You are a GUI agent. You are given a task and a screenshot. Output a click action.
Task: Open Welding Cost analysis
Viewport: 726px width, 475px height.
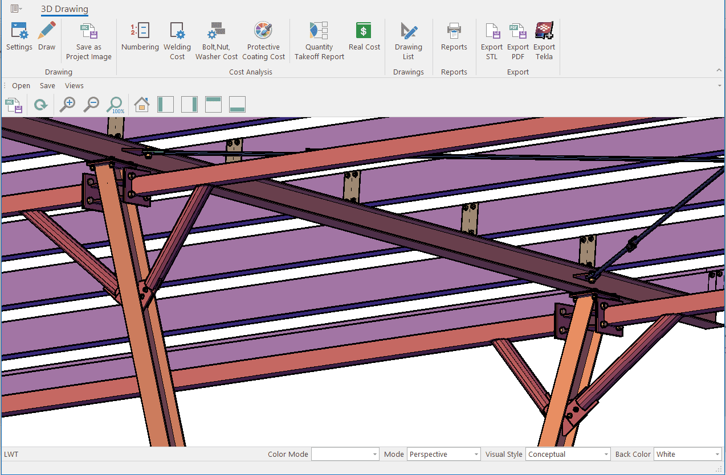click(177, 42)
